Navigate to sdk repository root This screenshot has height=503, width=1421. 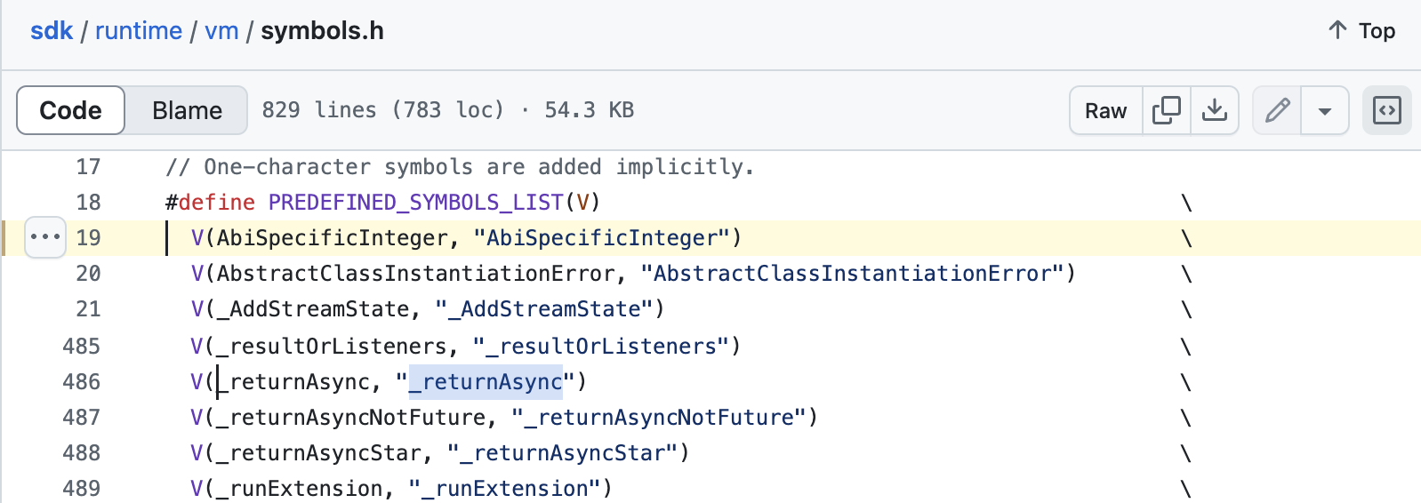coord(52,31)
